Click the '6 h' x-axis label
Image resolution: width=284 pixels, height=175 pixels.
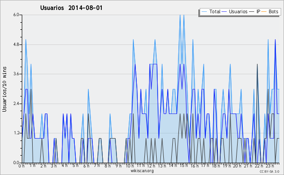[x=86, y=166]
